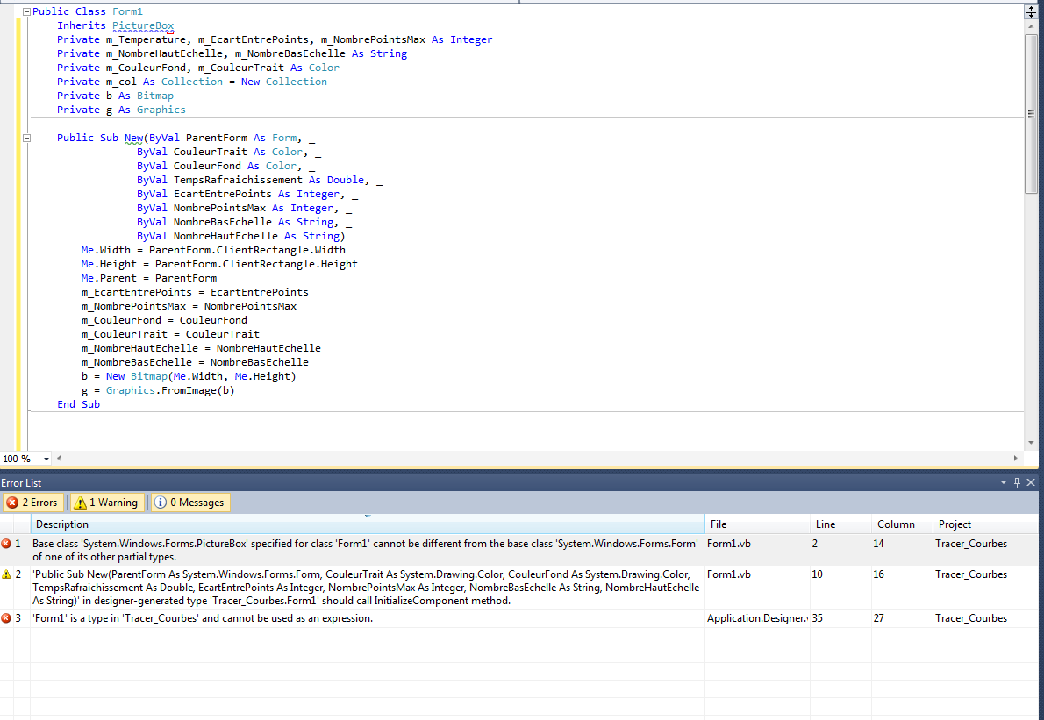The height and width of the screenshot is (720, 1044).
Task: Toggle the 2 Errors filter
Action: pyautogui.click(x=32, y=503)
